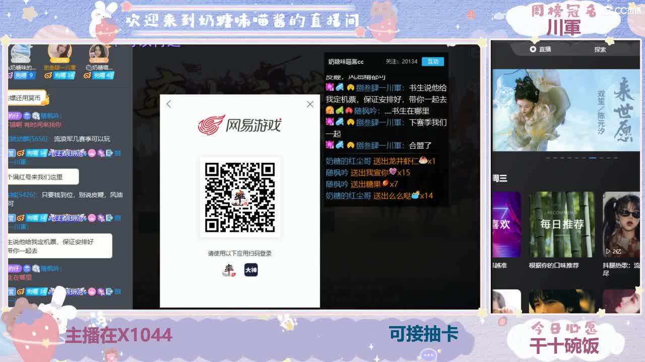Click the 今日心愿 干十碗饭 banner
Image resolution: width=645 pixels, height=362 pixels.
pyautogui.click(x=564, y=338)
